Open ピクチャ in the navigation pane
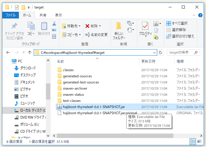 22,89
